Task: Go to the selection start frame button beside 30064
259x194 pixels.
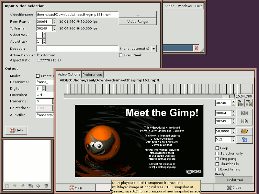Action: (244, 113)
